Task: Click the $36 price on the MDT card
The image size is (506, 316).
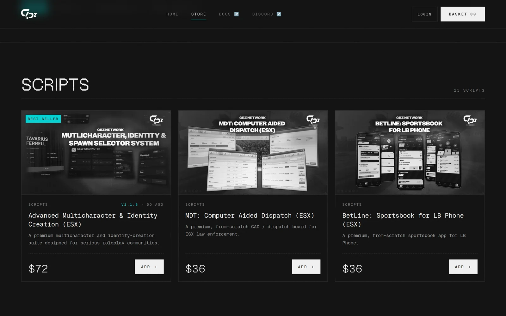Action: click(195, 269)
